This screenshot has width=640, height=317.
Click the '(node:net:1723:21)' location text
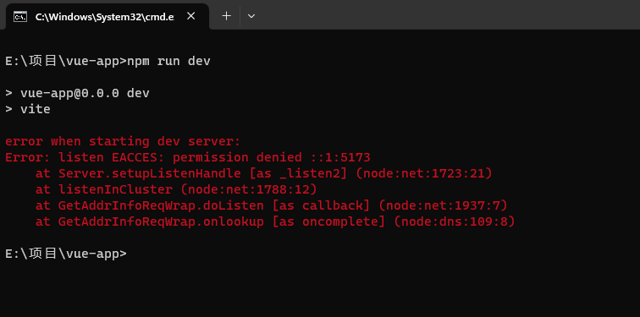pos(424,173)
